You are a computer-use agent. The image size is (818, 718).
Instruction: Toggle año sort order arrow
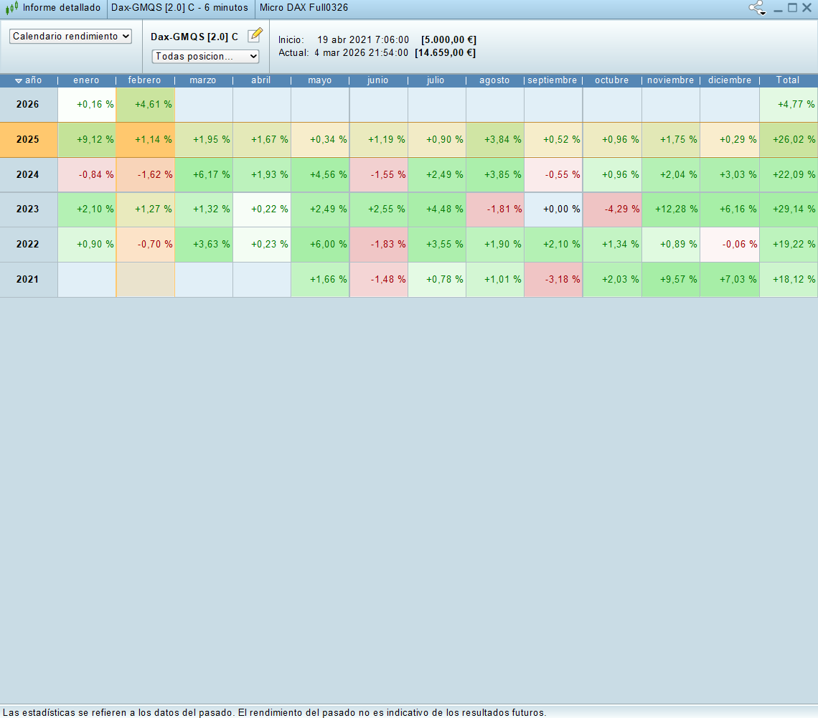[x=19, y=80]
